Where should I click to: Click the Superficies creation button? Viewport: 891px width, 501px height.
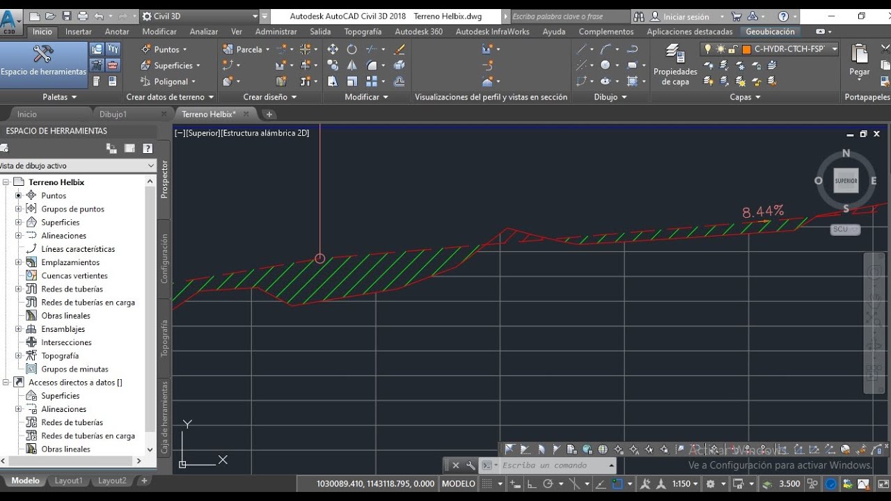[171, 65]
